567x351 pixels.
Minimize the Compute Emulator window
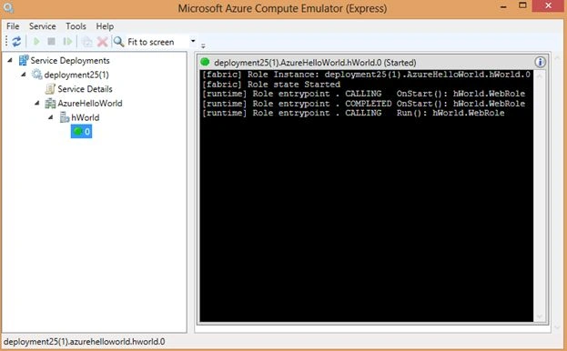click(503, 6)
